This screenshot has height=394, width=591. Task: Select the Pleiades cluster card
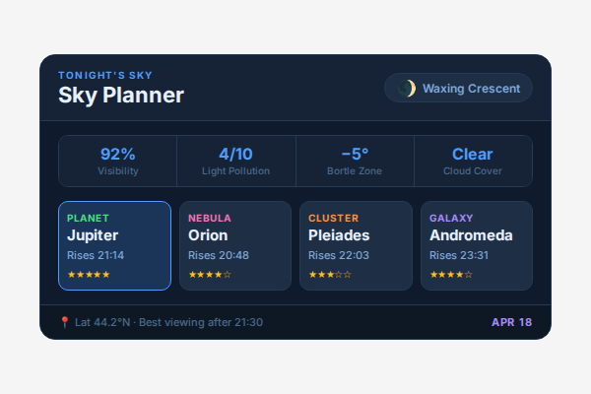356,246
